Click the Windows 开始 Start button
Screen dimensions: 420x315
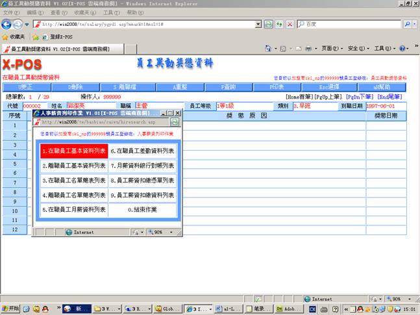(11, 309)
